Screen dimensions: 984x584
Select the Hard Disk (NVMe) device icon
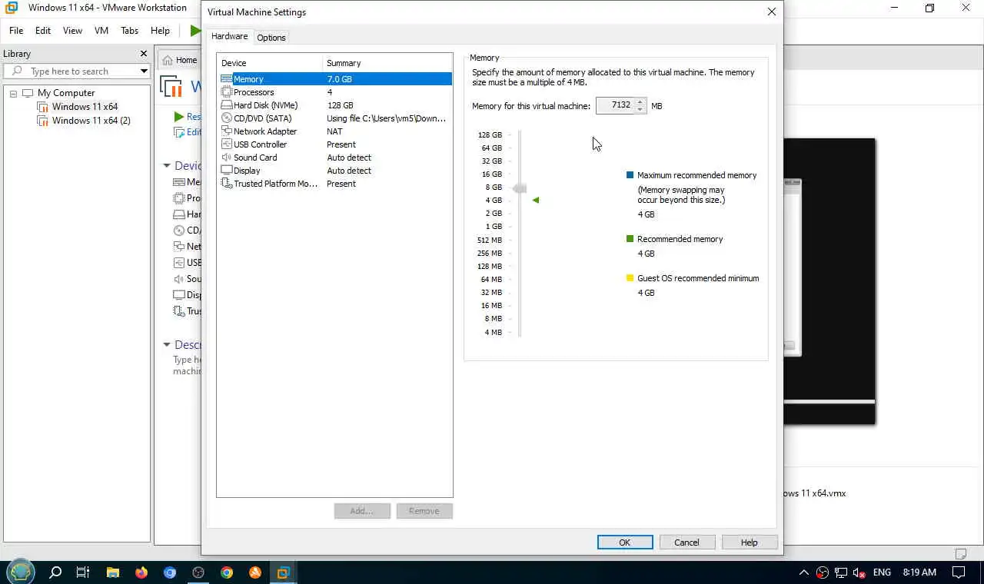tap(227, 105)
